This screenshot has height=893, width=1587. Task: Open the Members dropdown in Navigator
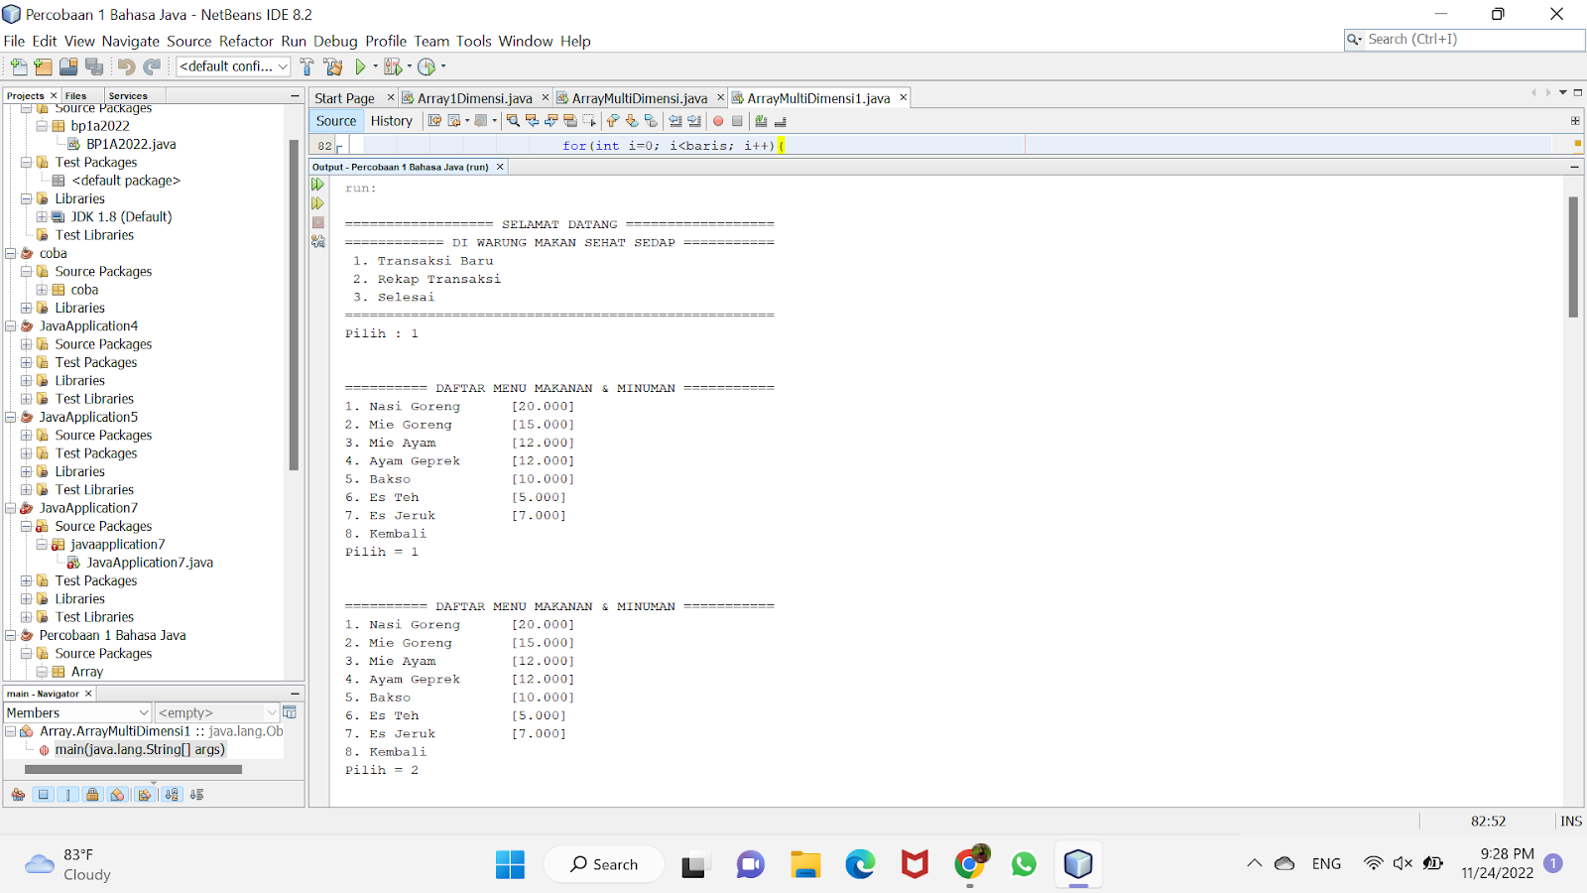click(x=77, y=712)
